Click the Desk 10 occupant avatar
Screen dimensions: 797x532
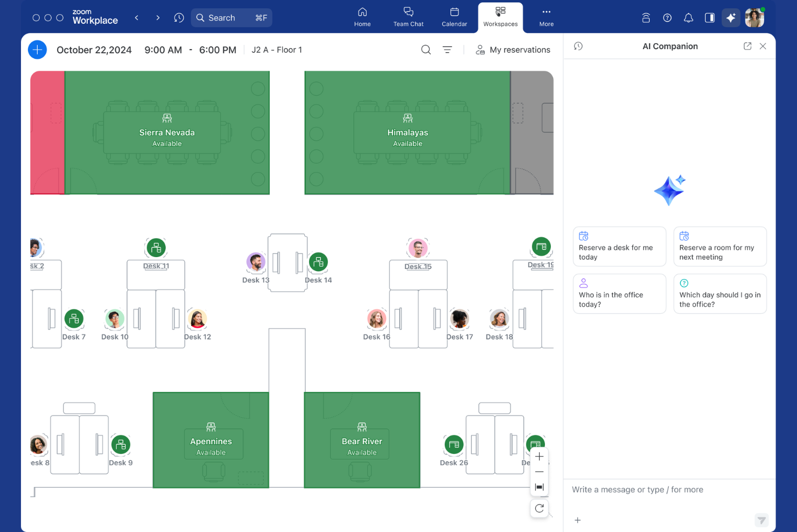coord(114,319)
